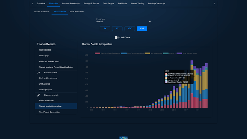
Task: Click the Financial Metrics panel heading
Action: pos(46,44)
